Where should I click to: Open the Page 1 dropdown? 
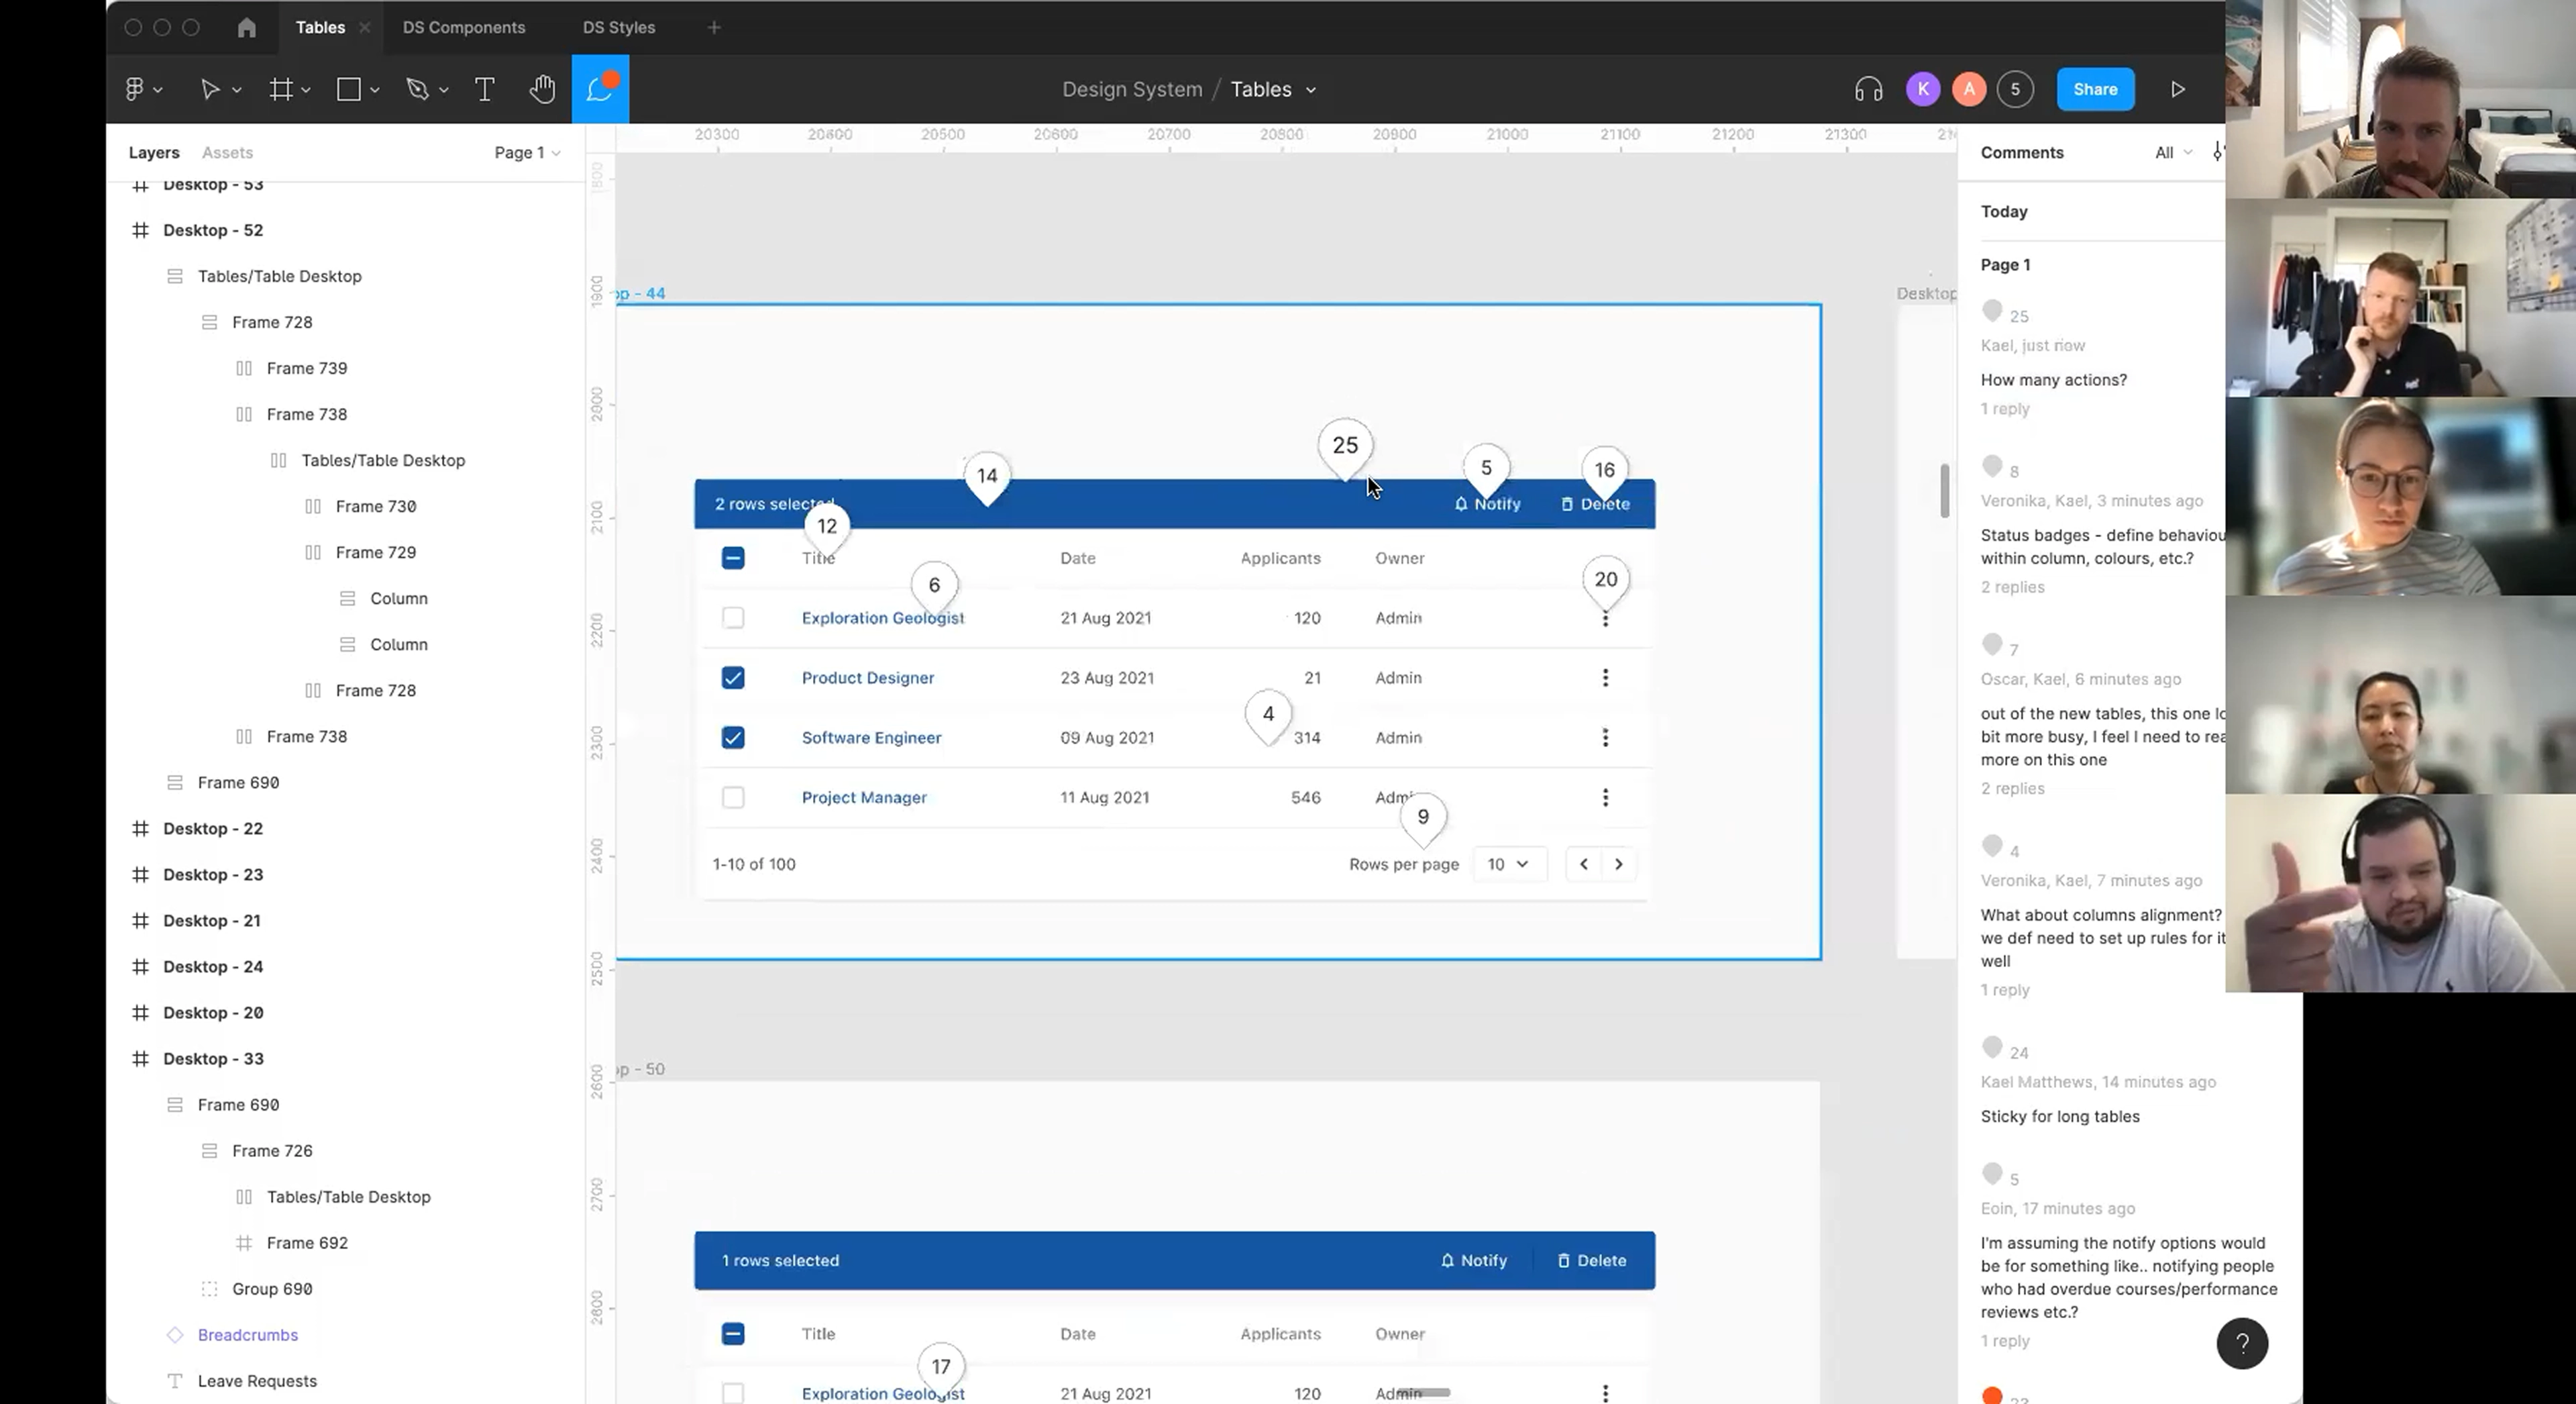(x=527, y=152)
